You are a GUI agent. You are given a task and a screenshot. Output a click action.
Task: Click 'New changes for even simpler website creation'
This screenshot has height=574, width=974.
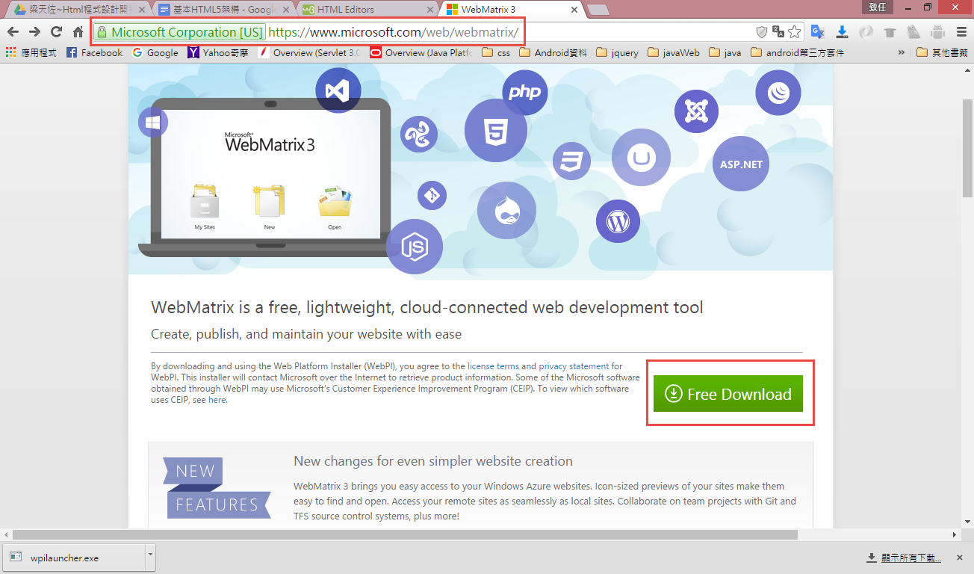[x=433, y=461]
